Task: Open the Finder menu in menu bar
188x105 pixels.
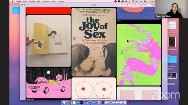Action: coord(18,1)
